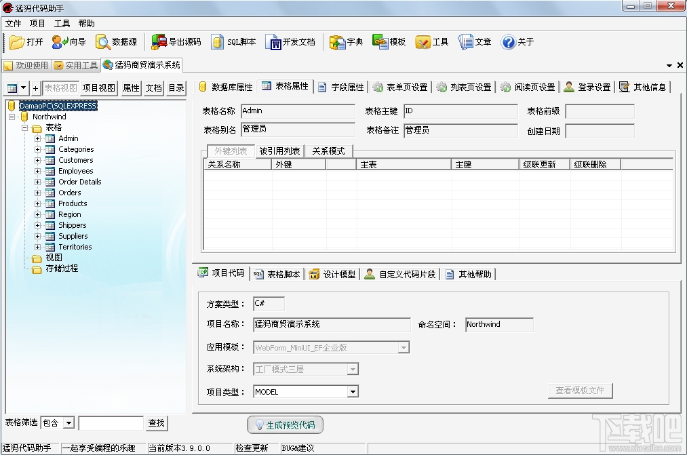Click the 关于 about help icon

(508, 42)
